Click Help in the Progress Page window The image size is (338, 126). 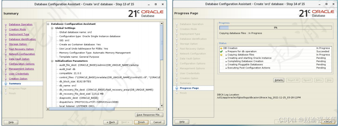point(182,122)
